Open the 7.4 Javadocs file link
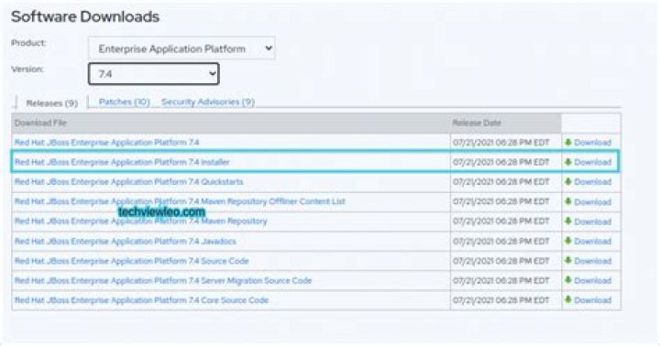The height and width of the screenshot is (346, 660). coord(126,241)
